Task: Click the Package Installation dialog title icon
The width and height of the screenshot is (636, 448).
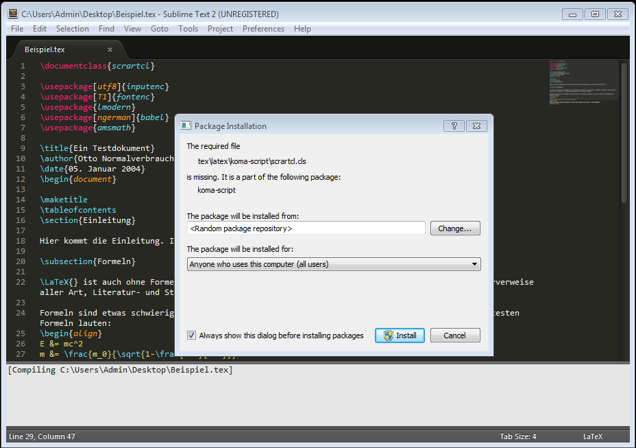Action: click(x=186, y=126)
